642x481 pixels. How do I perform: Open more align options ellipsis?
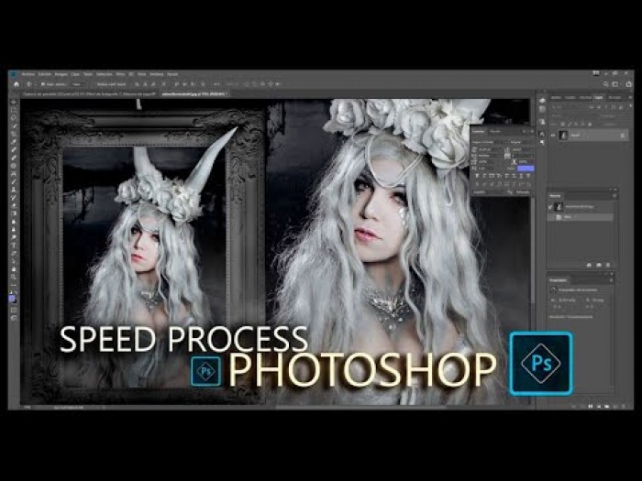217,84
